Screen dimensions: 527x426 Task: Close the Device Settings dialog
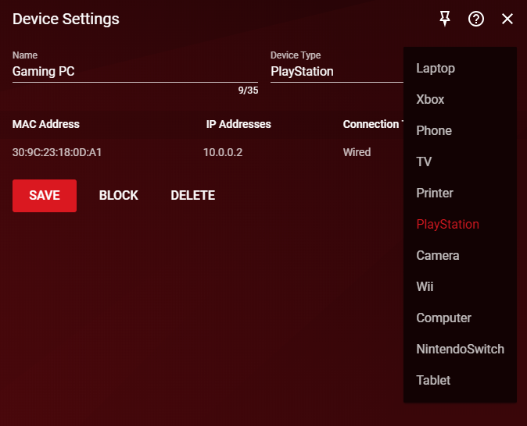point(507,20)
